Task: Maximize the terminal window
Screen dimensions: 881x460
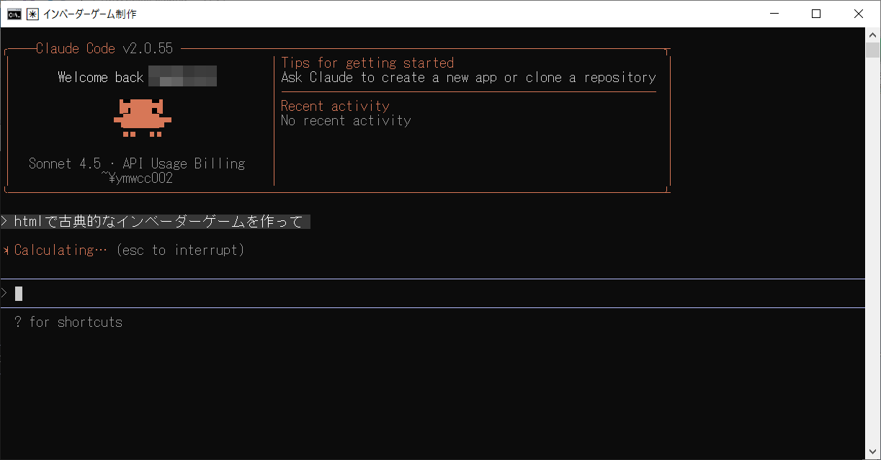Action: [x=815, y=14]
